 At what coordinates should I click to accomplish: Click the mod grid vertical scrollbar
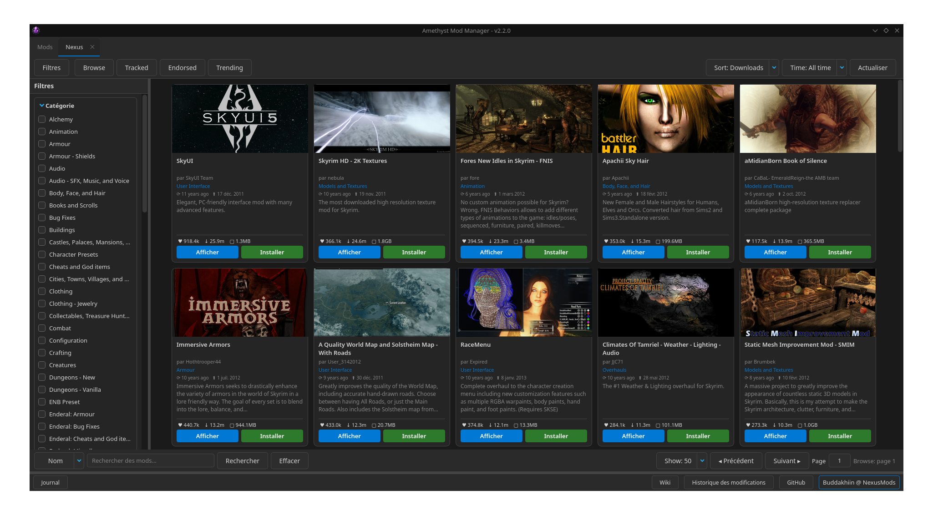[x=900, y=116]
